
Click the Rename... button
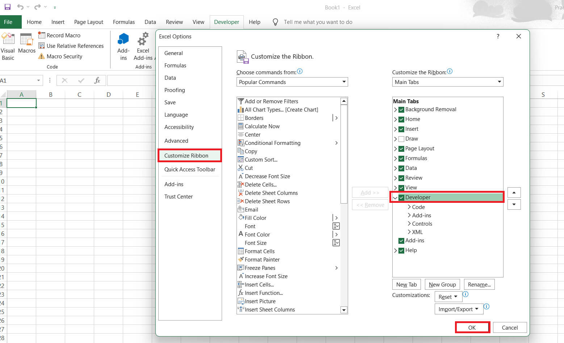pyautogui.click(x=479, y=284)
